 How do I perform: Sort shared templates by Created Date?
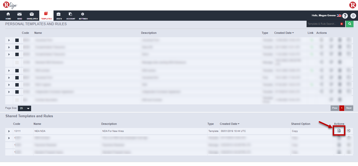point(230,124)
